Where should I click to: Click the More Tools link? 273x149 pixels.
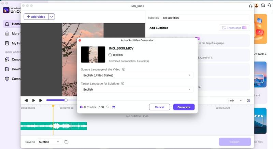pyautogui.click(x=260, y=54)
